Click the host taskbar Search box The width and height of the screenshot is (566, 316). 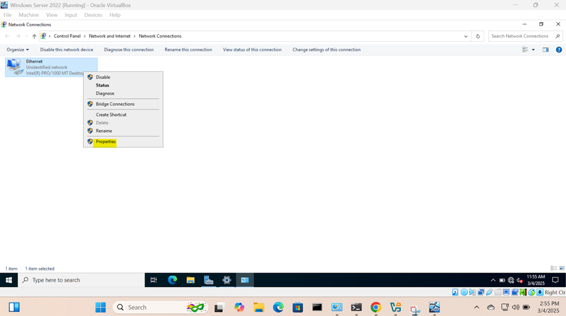[x=161, y=307]
